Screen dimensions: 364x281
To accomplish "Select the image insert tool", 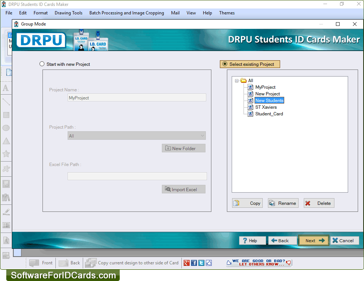I will 6,184.
